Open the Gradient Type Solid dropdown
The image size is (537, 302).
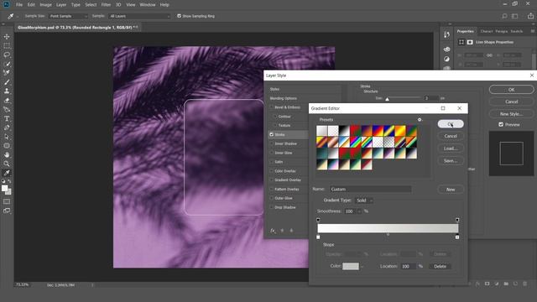pyautogui.click(x=364, y=200)
